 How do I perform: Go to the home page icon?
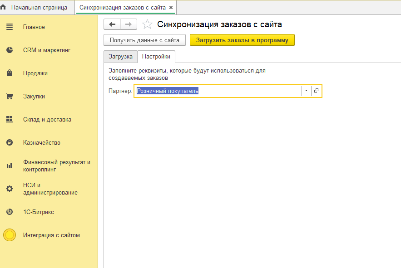[5, 7]
